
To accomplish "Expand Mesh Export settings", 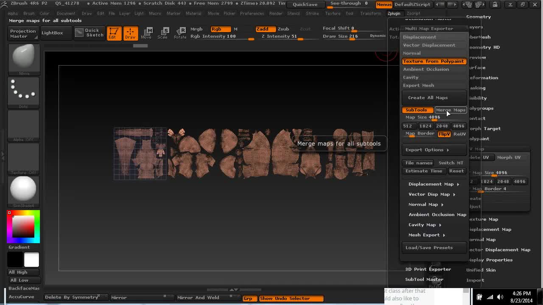I will [x=427, y=235].
